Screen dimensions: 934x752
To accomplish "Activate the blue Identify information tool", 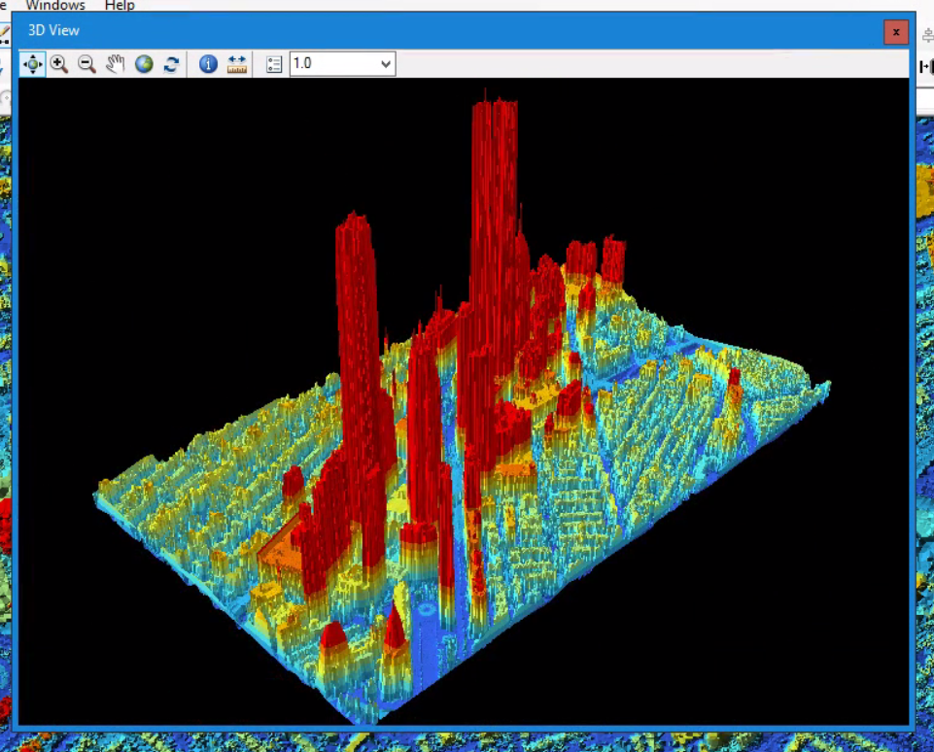I will click(x=208, y=63).
